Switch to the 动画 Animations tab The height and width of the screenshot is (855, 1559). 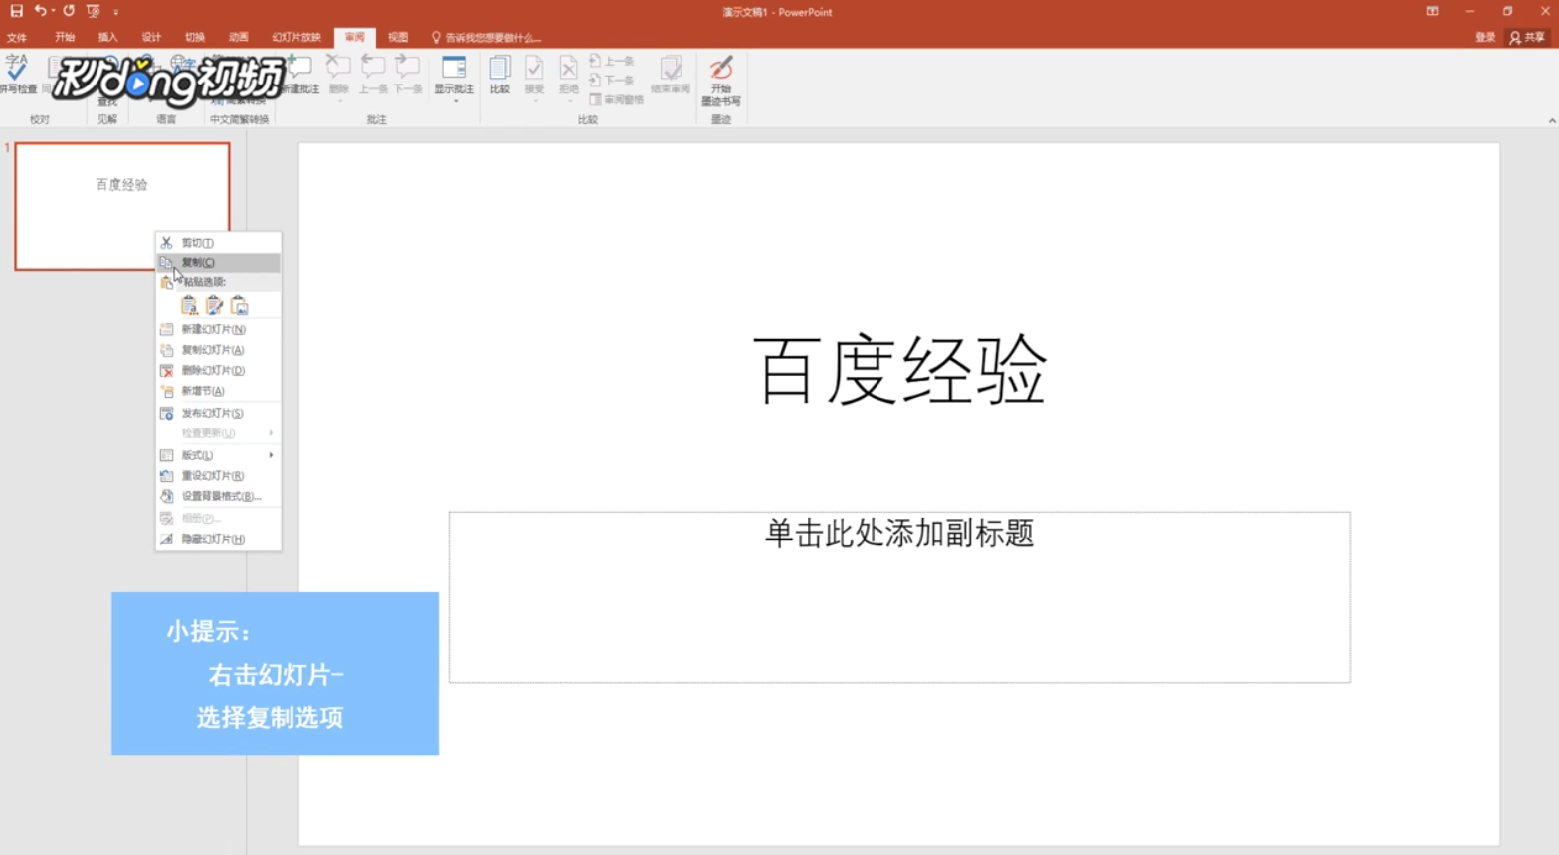tap(239, 37)
